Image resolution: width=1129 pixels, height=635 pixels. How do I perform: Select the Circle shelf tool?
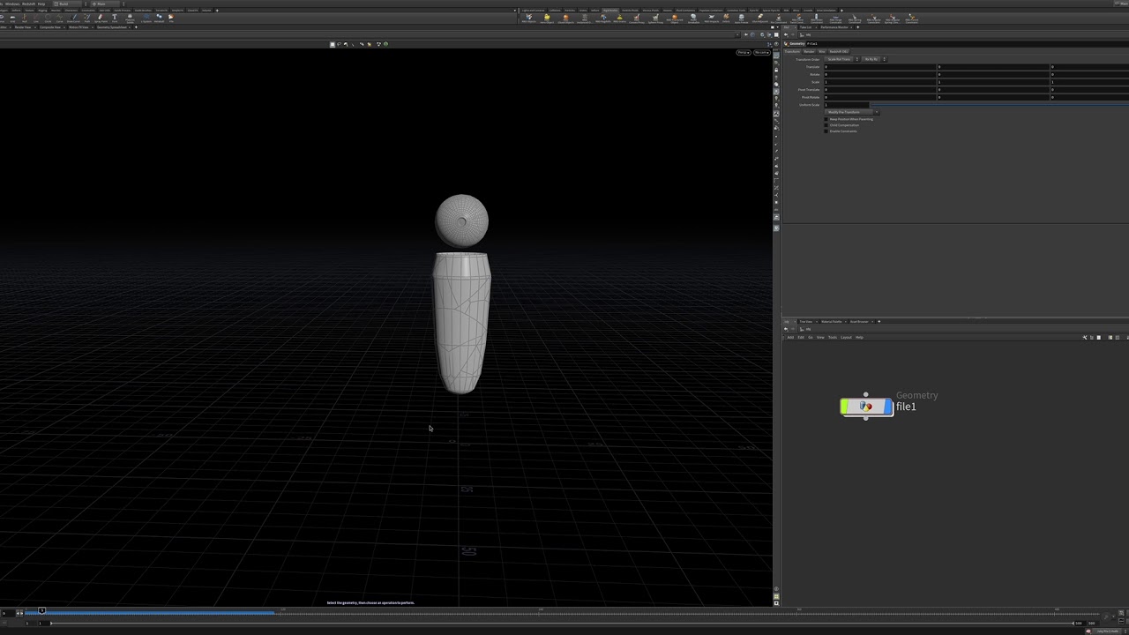point(47,18)
